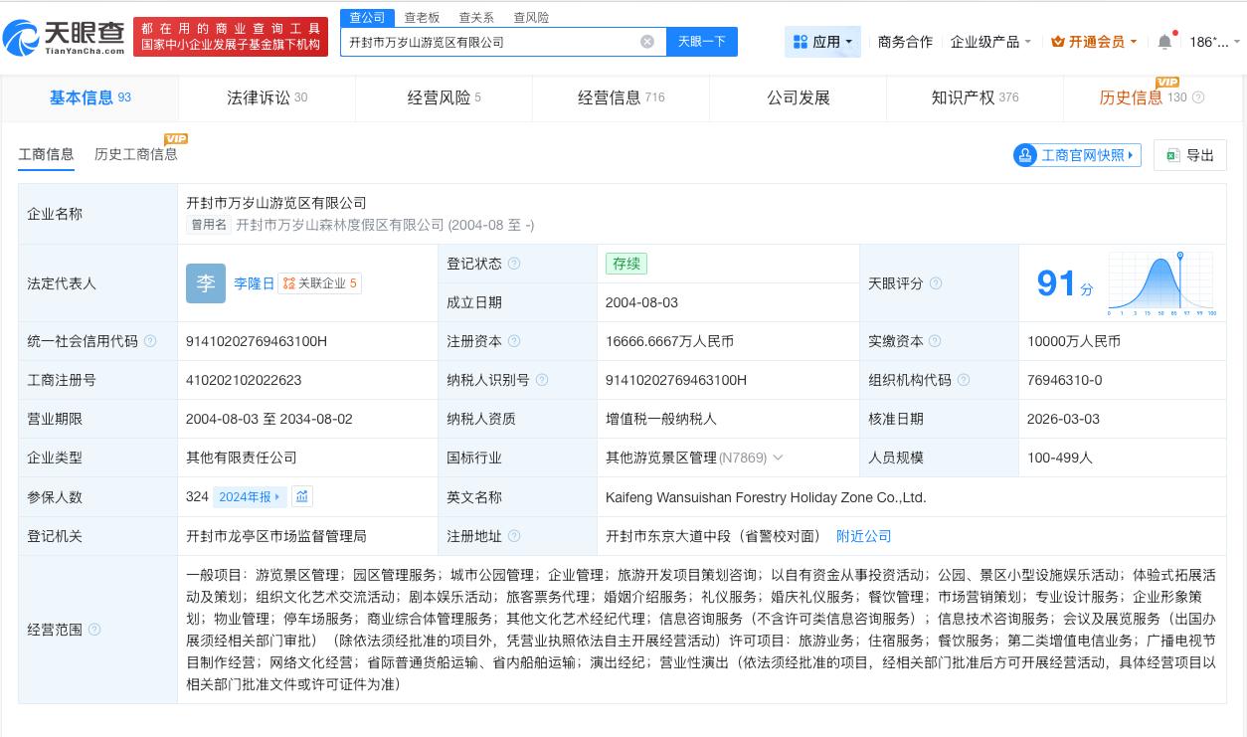Clear the search box with the x icon
This screenshot has width=1247, height=737.
coord(647,41)
